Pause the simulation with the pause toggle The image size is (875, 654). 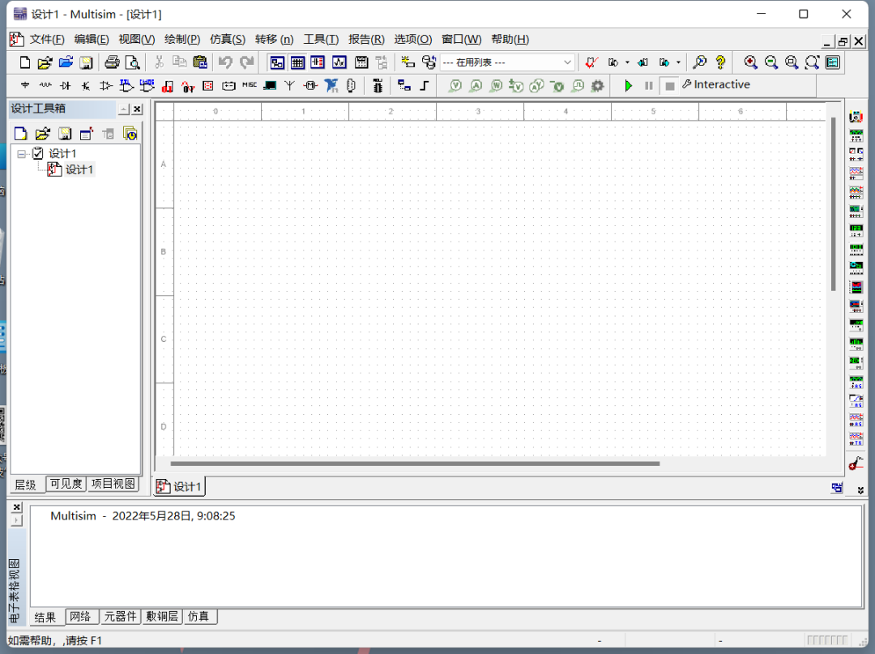[648, 85]
